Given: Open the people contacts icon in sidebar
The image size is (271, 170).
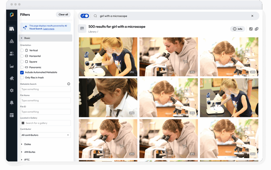Looking at the screenshot, I should tap(12, 54).
